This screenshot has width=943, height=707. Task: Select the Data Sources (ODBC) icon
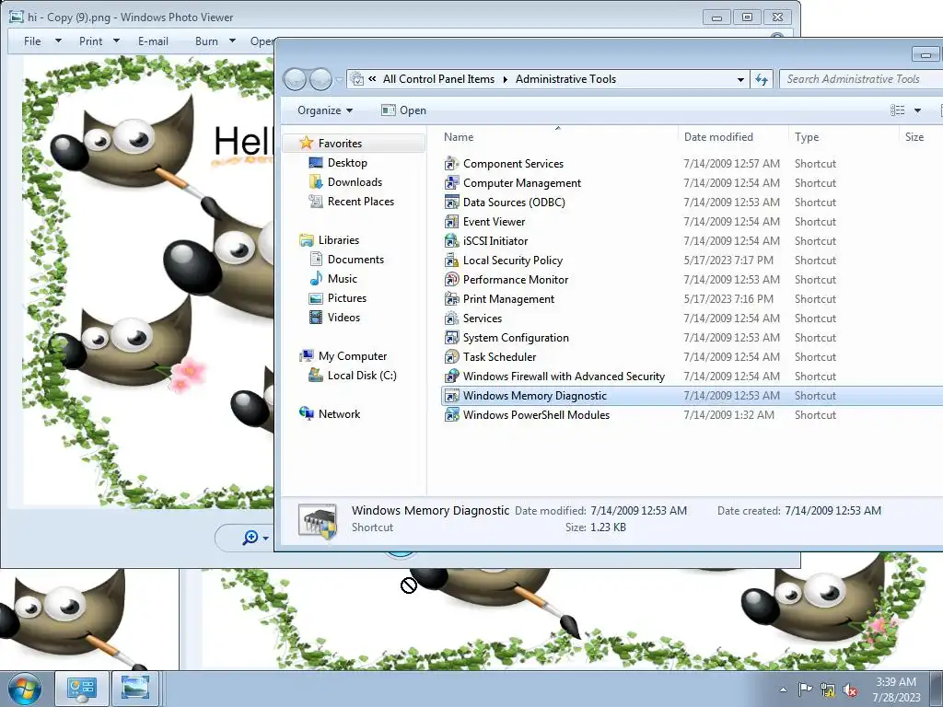451,202
